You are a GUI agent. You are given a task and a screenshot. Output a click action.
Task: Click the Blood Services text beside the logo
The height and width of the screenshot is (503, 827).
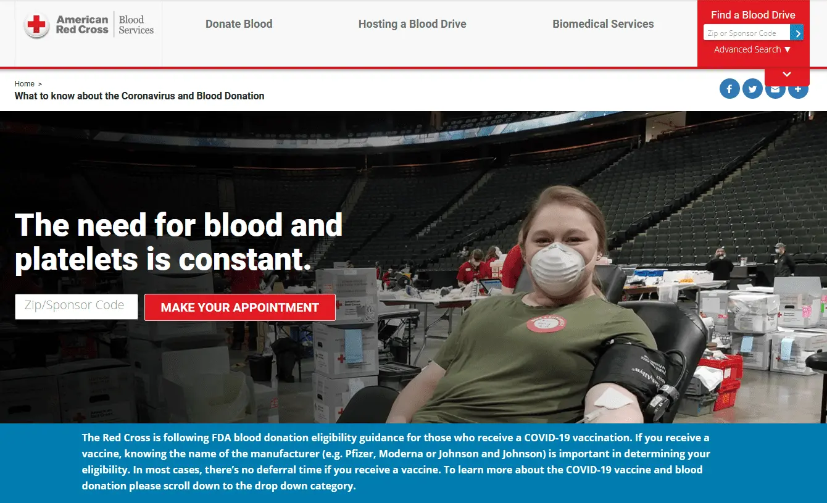(x=136, y=25)
